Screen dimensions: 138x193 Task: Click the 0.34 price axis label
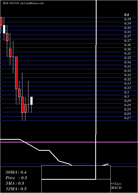coord(128,62)
